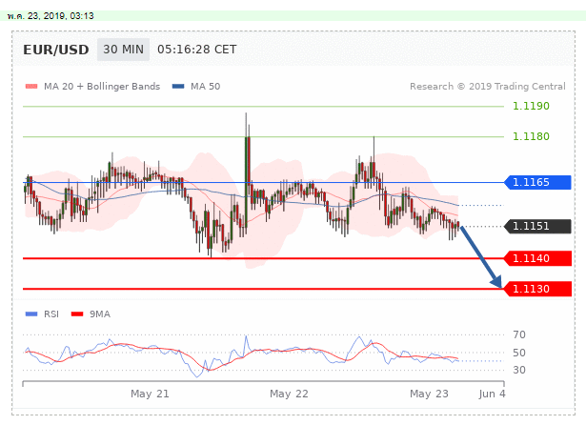
Task: Click the May 22 date axis label
Action: (289, 394)
